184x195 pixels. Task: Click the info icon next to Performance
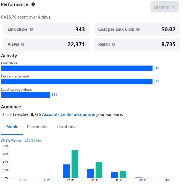coord(33,4)
